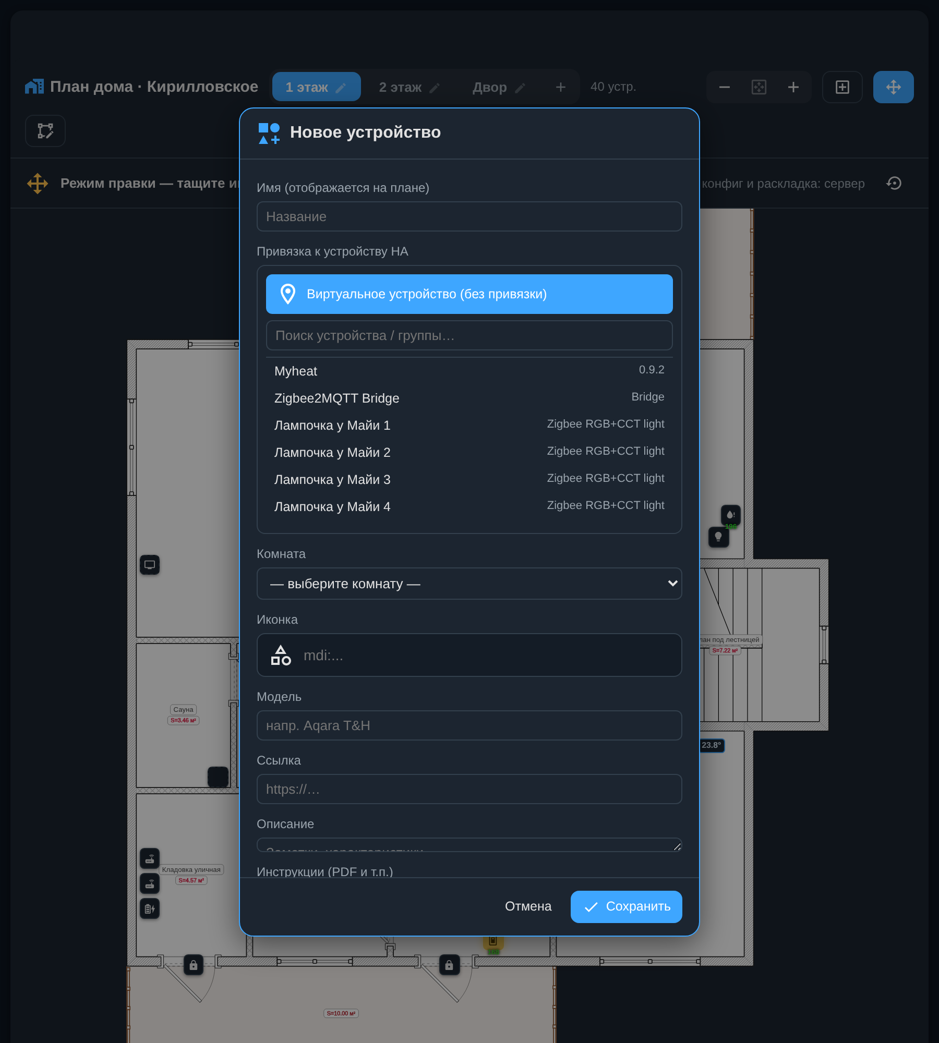Click the zoom out minus icon
Viewport: 939px width, 1043px height.
pos(724,87)
